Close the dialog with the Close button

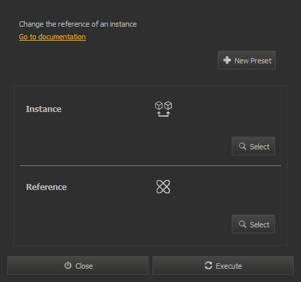click(x=78, y=265)
